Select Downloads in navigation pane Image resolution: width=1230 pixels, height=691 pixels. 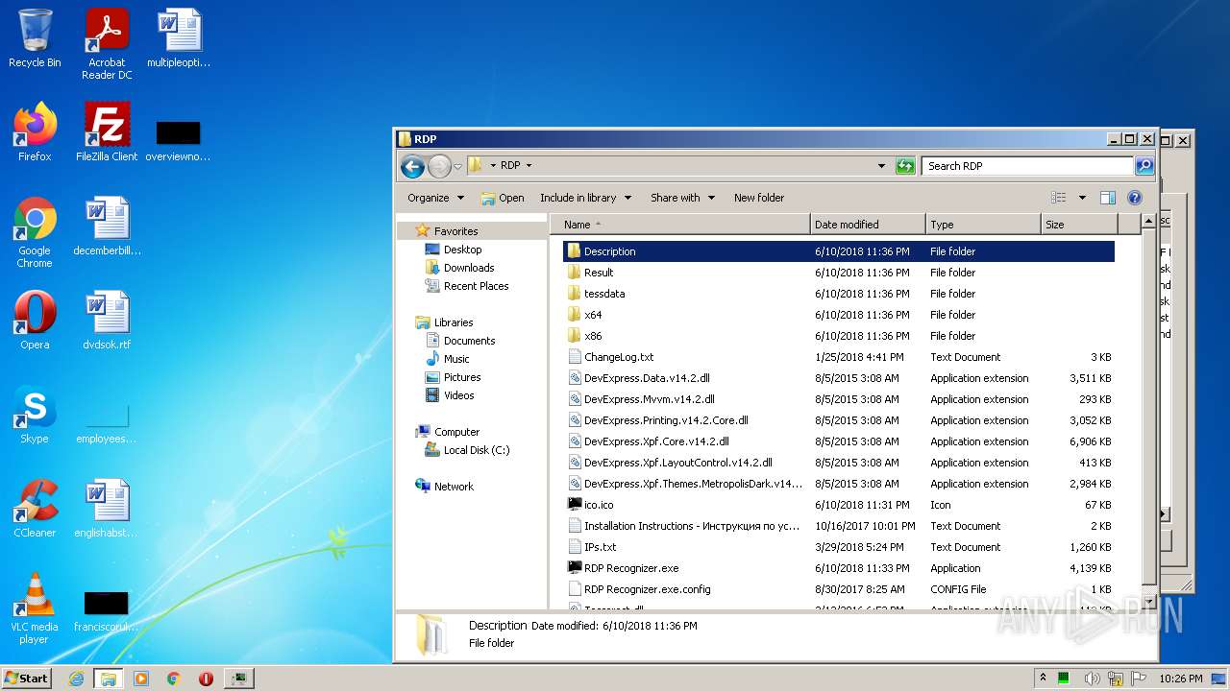coord(468,268)
